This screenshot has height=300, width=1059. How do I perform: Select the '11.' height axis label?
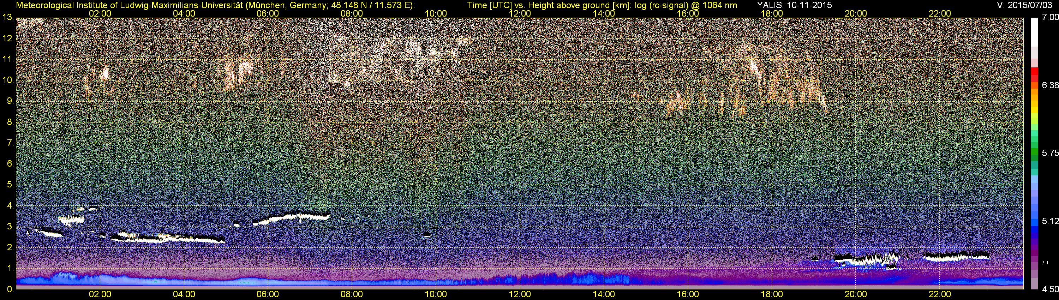tap(8, 60)
